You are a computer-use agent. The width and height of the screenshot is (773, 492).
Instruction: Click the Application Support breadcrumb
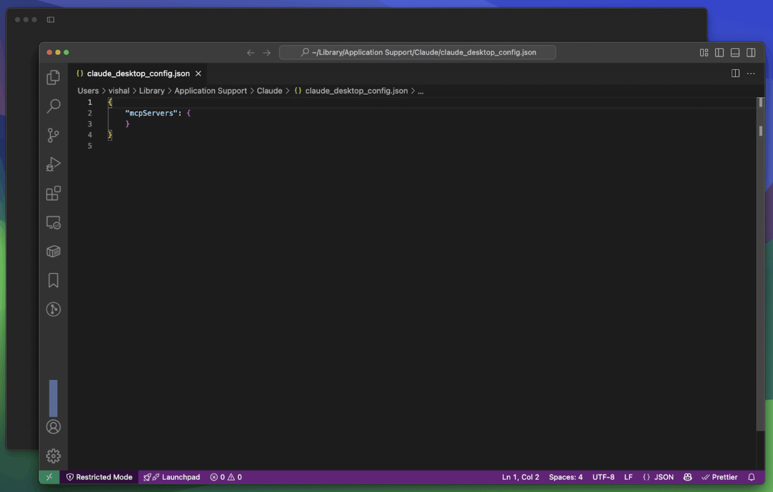click(210, 91)
